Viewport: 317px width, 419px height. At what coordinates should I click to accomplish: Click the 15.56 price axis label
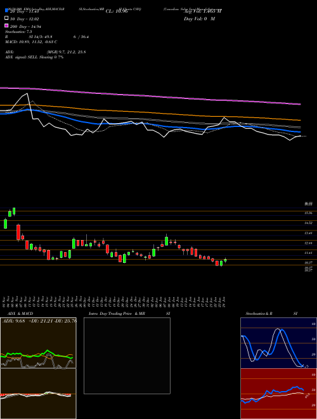[308, 213]
